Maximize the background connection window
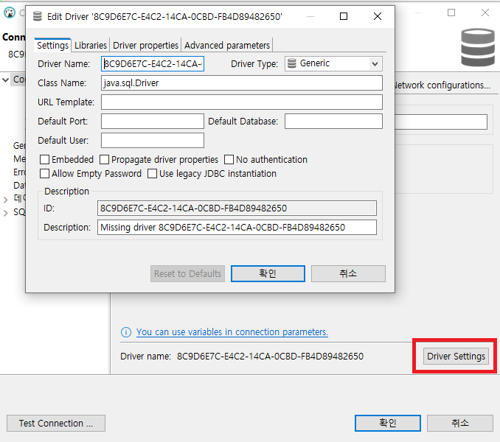Image resolution: width=500 pixels, height=442 pixels. (451, 13)
